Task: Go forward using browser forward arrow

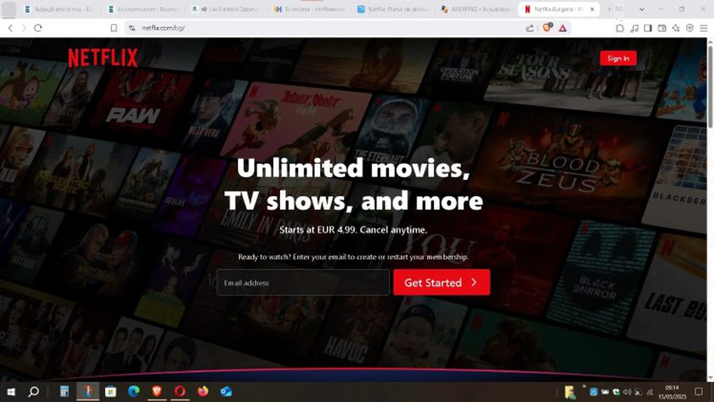Action: pyautogui.click(x=24, y=28)
